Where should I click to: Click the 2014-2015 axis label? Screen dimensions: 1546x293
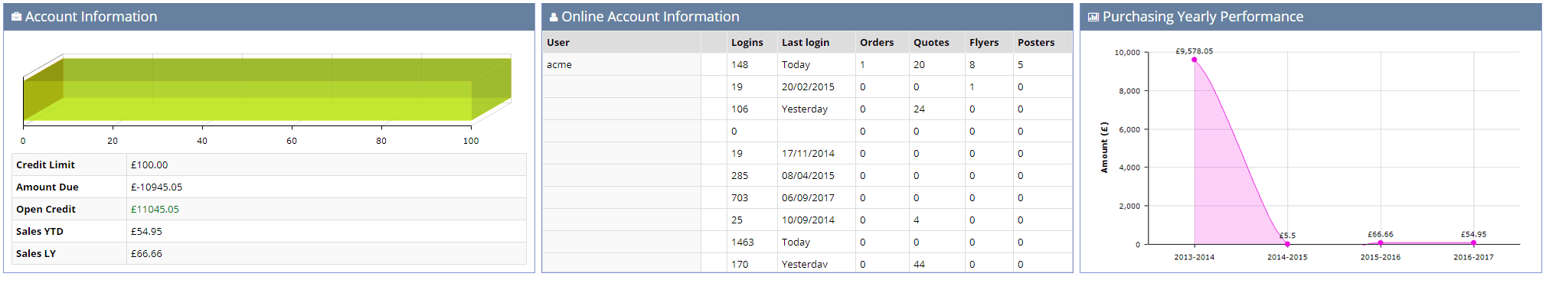coord(1287,258)
